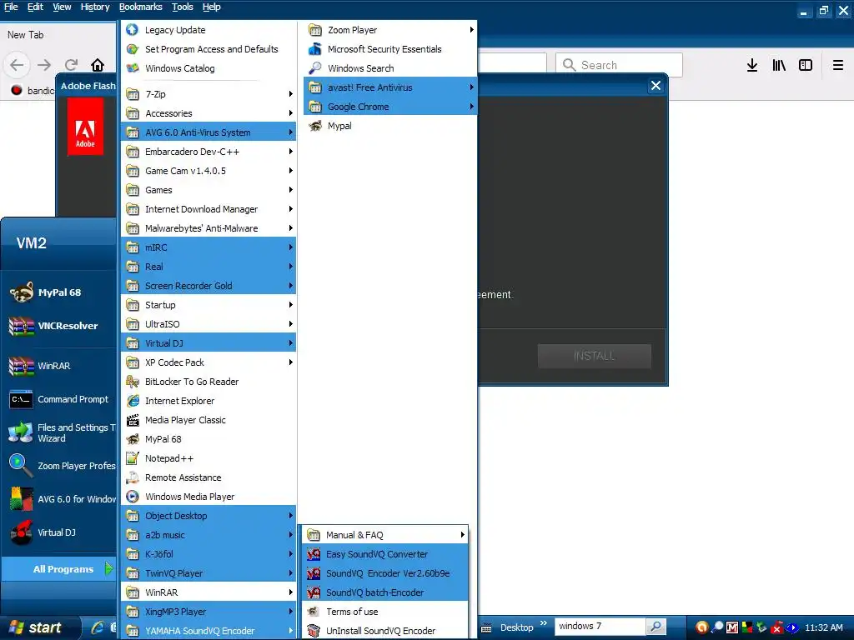Image resolution: width=854 pixels, height=640 pixels.
Task: Open Windows Search entry
Action: click(390, 68)
